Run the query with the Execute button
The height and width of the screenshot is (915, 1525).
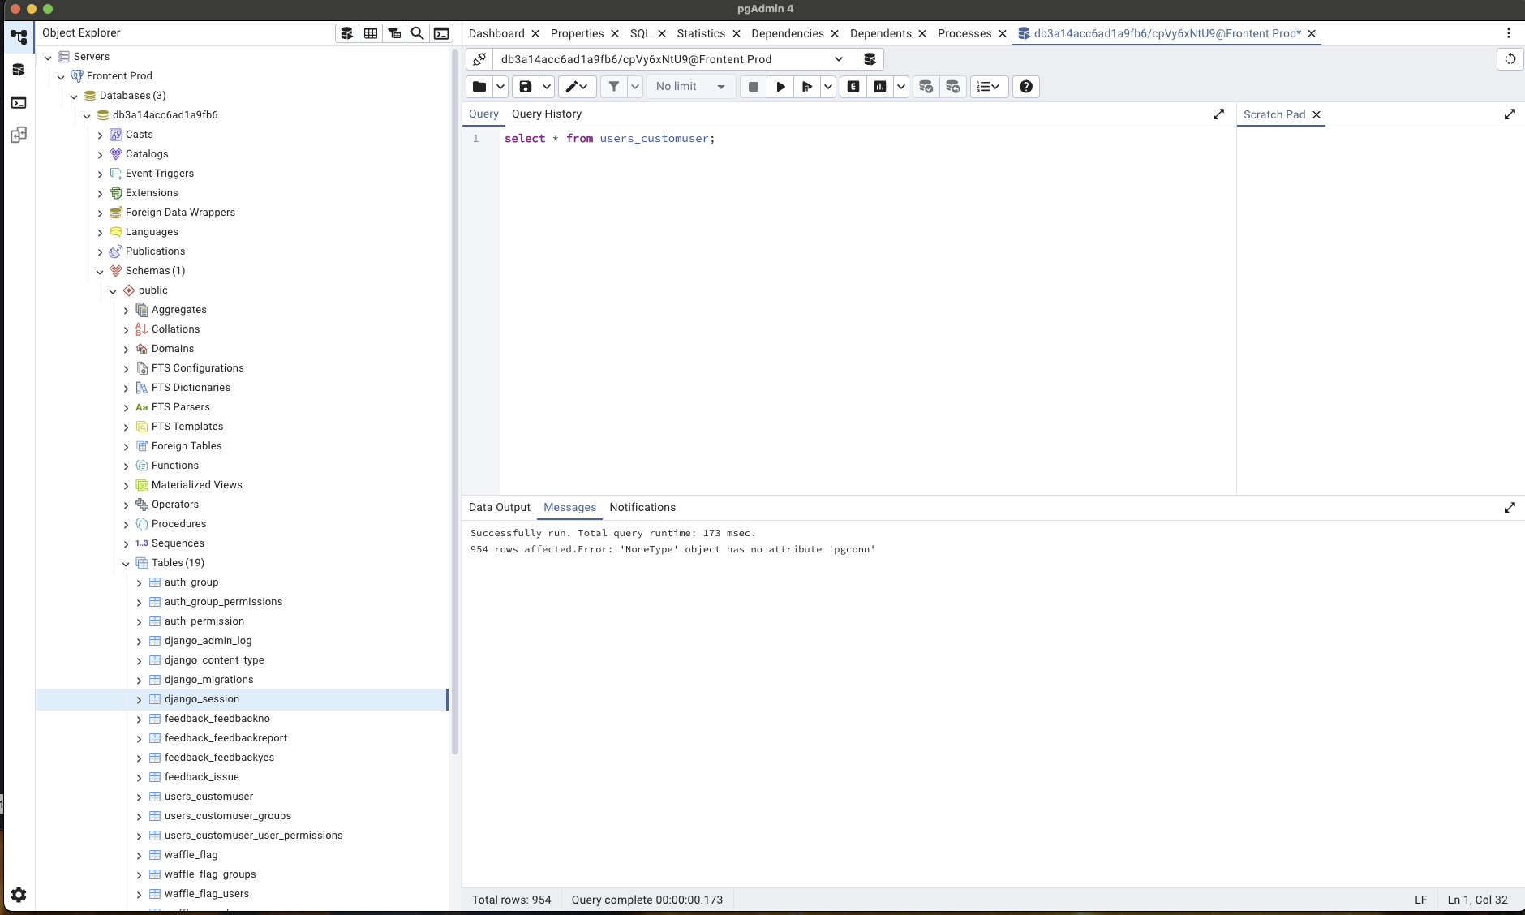(x=780, y=87)
